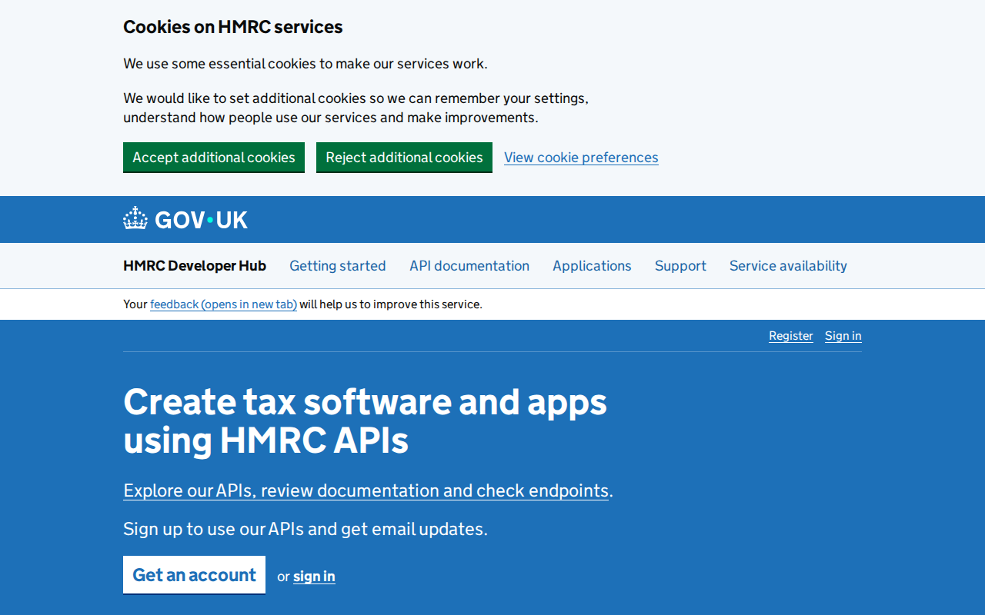Navigate to Getting started
This screenshot has width=985, height=615.
pos(337,265)
